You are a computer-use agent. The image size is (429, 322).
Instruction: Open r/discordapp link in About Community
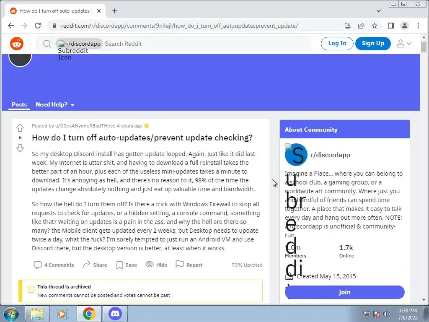(x=330, y=155)
